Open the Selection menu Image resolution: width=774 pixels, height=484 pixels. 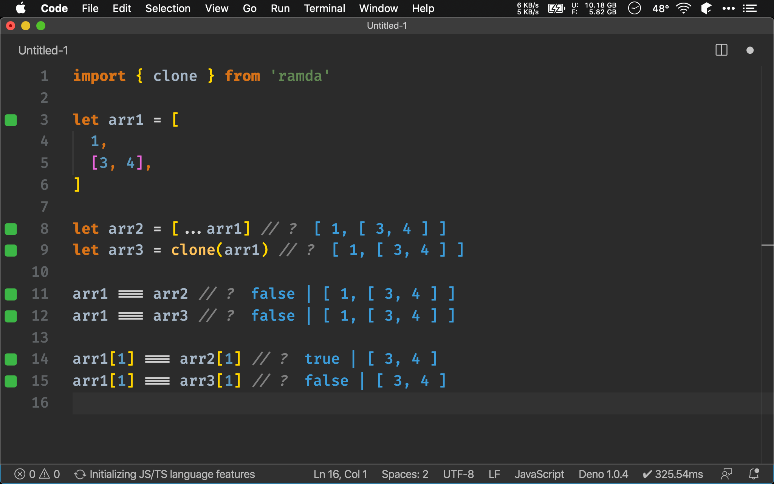168,8
